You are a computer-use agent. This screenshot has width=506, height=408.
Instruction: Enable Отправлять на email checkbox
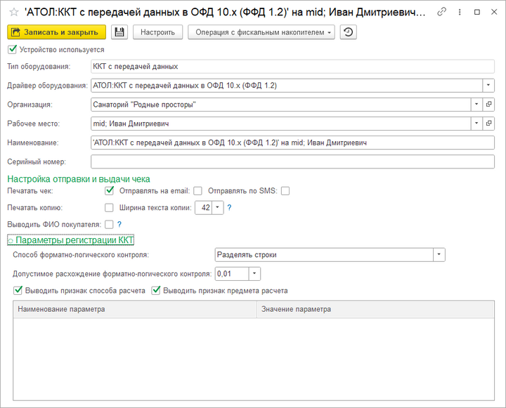tap(197, 191)
